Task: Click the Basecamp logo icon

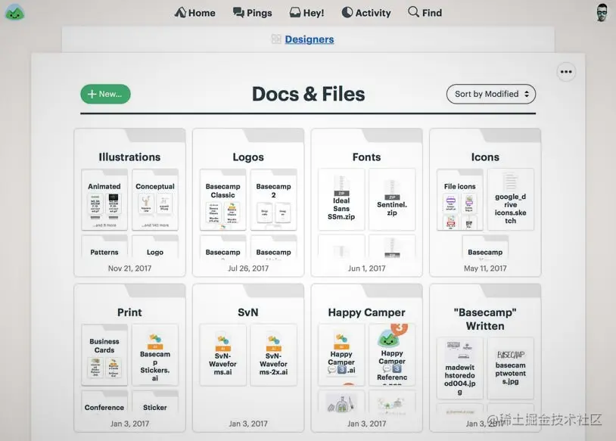Action: [14, 13]
